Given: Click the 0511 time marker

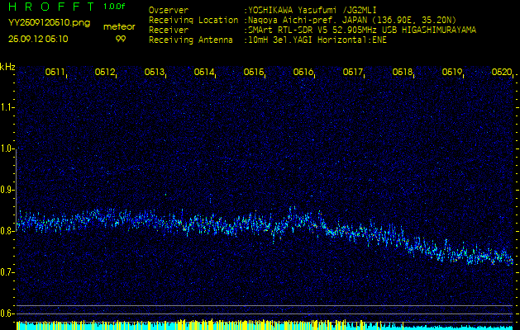Looking at the screenshot, I should pyautogui.click(x=55, y=73).
